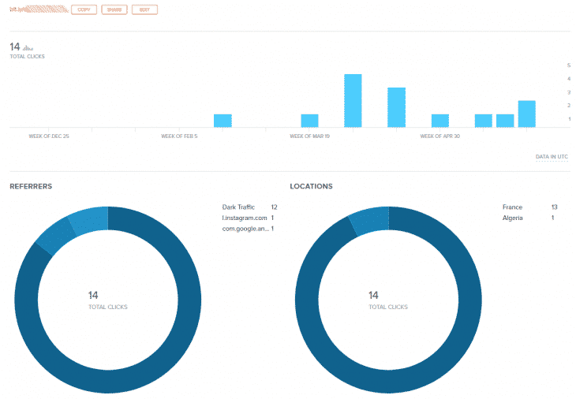Screen dimensions: 576x399
Task: Select Dark Traffic in the referrers list
Action: click(239, 207)
